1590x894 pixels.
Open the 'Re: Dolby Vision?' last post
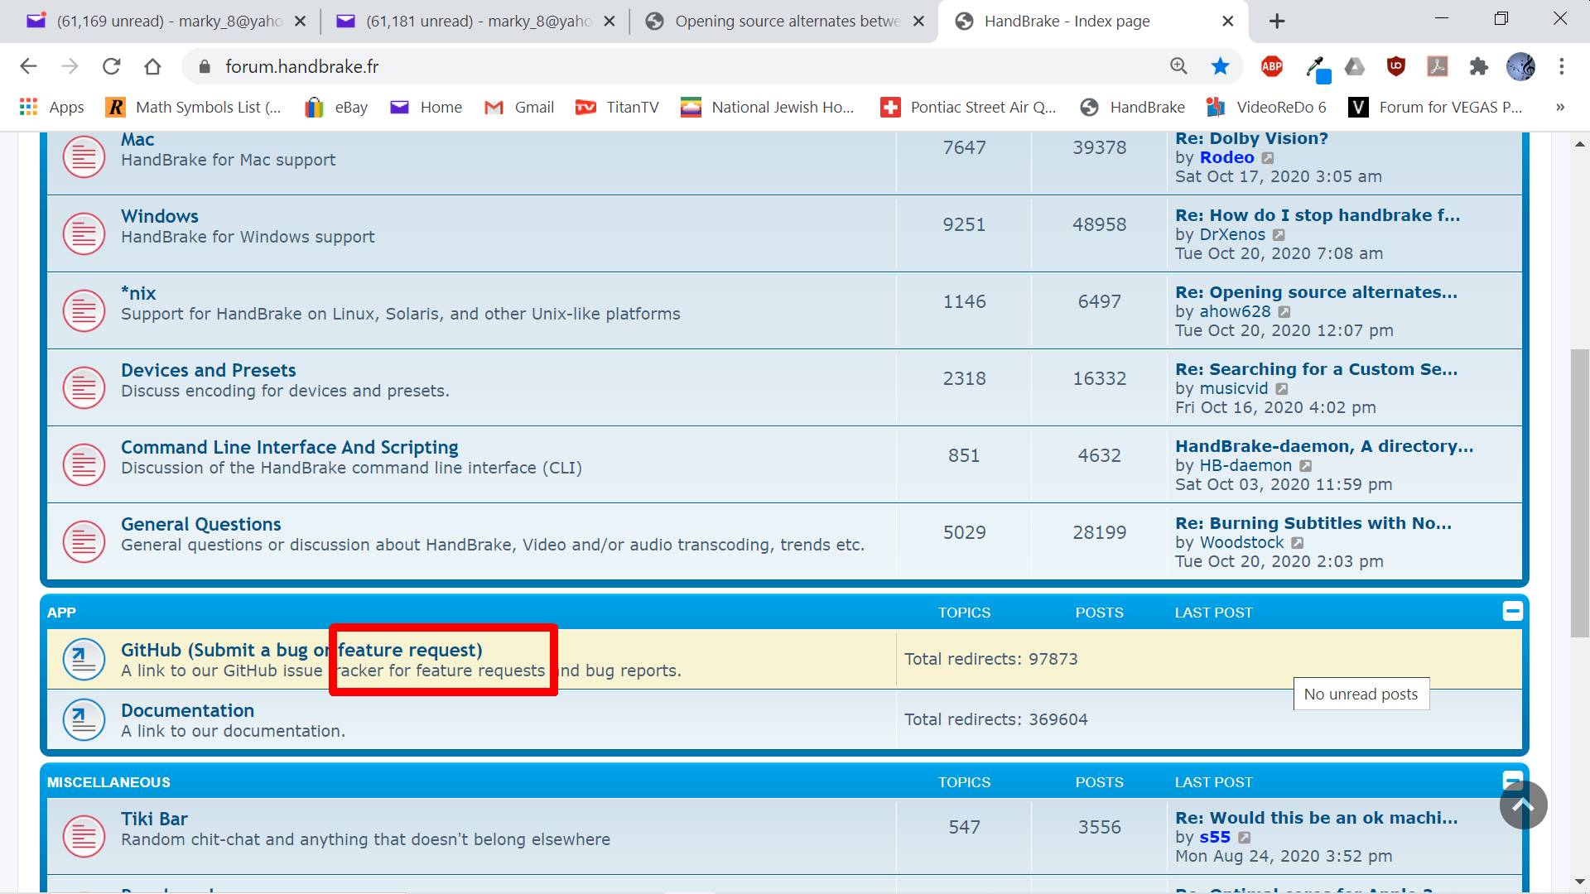pos(1251,138)
